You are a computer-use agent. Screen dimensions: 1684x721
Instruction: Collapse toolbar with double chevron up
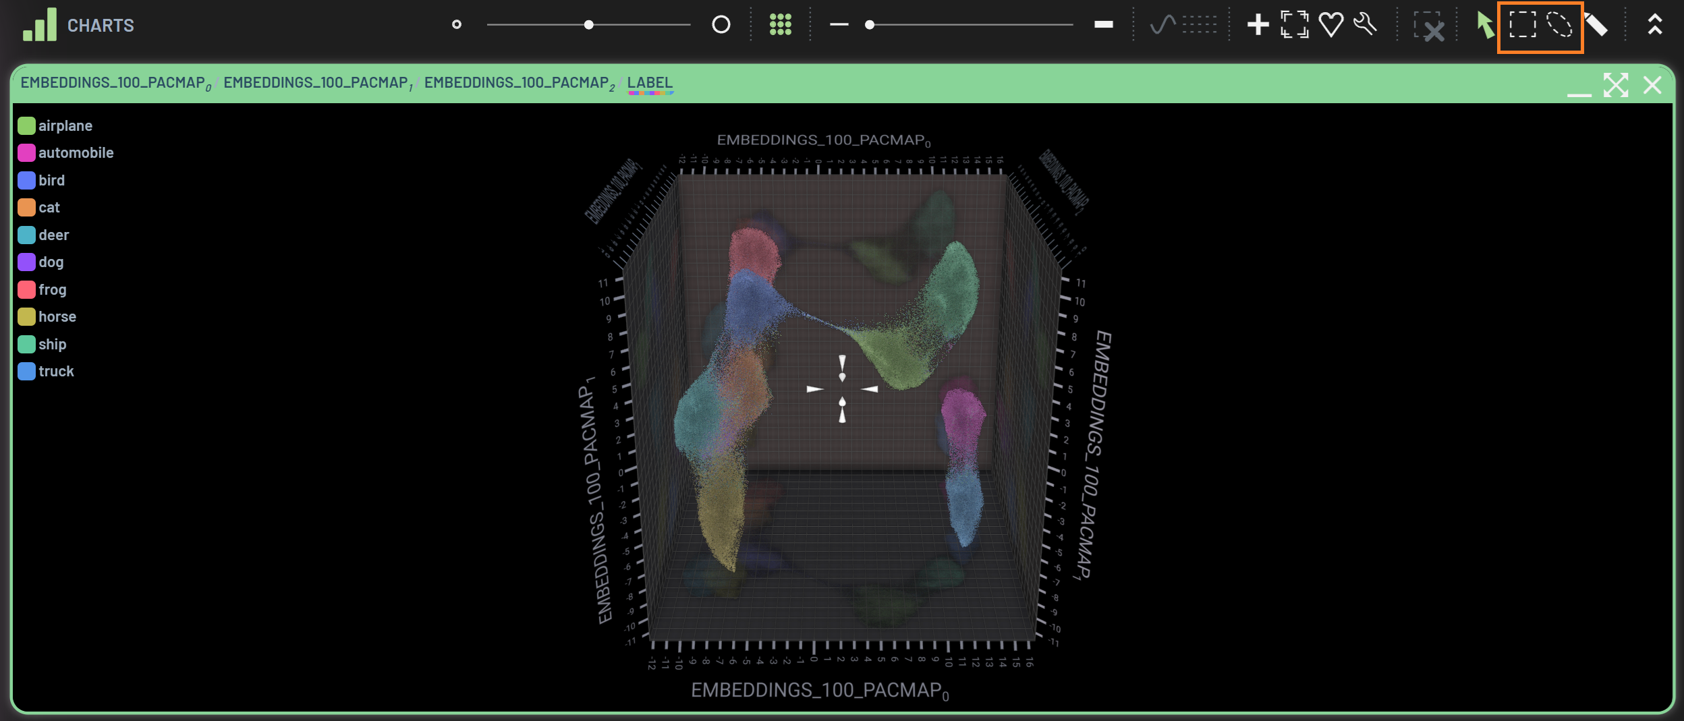tap(1654, 25)
